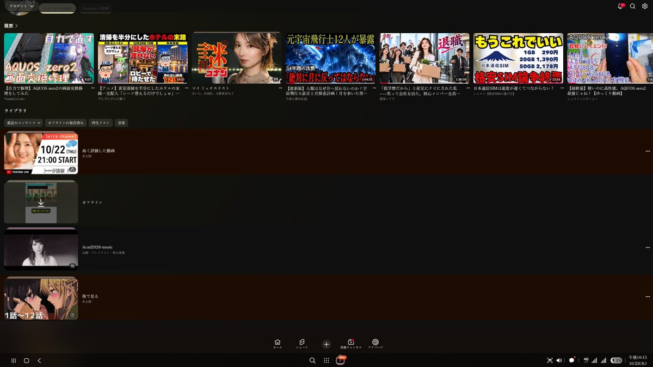The height and width of the screenshot is (367, 653).
Task: Click title 日本通信SIMは速度が遅くてつながらない?
Action: tap(514, 88)
